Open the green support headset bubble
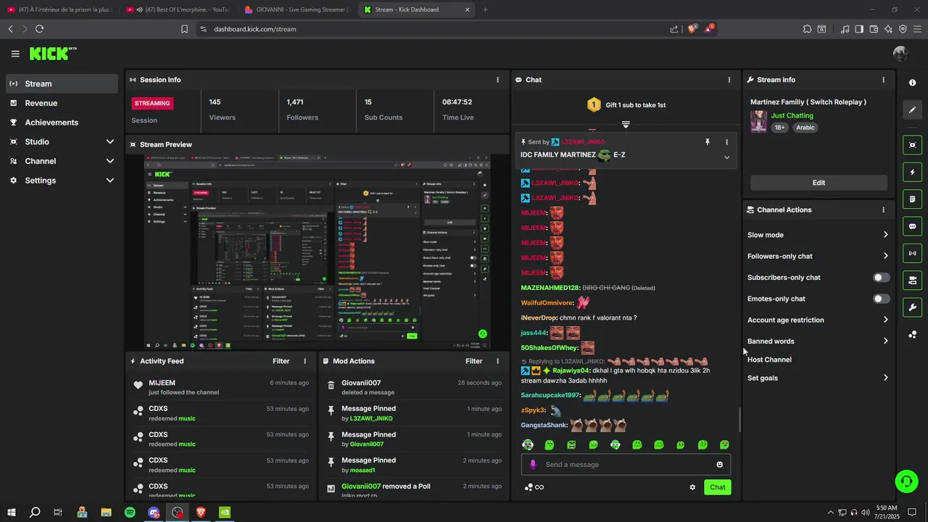The height and width of the screenshot is (522, 928). (906, 481)
